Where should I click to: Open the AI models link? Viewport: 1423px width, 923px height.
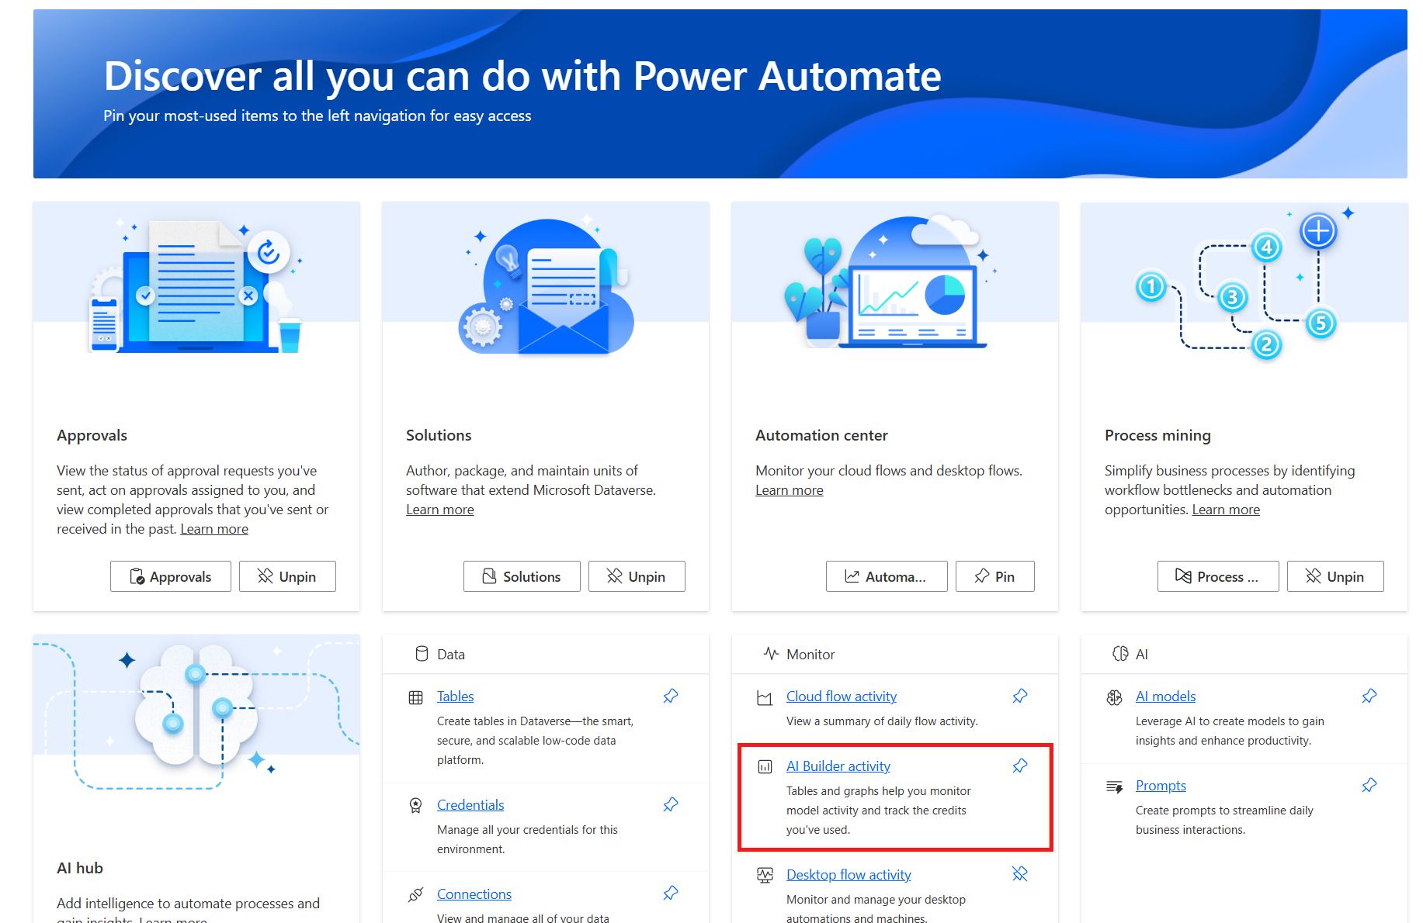[x=1165, y=697]
